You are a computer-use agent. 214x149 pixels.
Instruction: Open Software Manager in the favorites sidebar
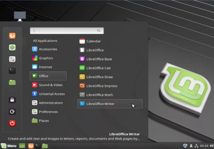[x=12, y=47]
